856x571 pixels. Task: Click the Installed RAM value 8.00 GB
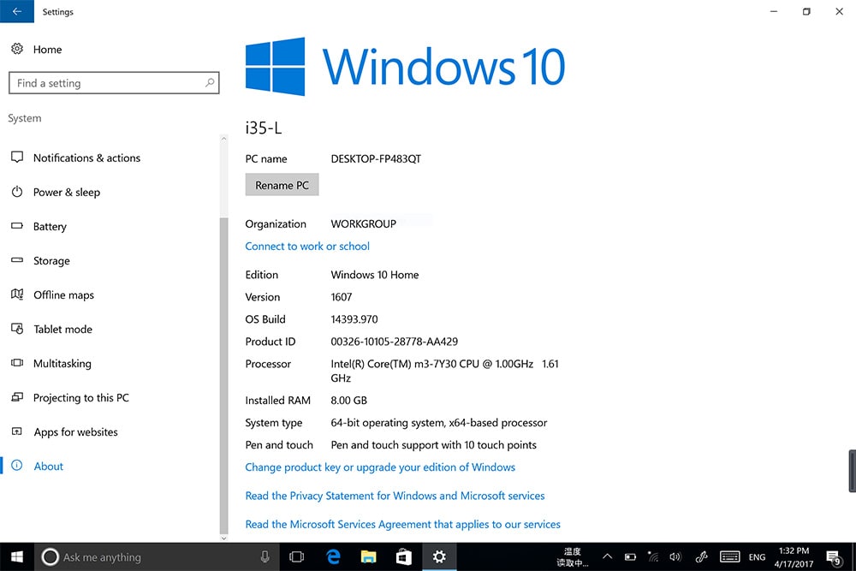tap(349, 400)
